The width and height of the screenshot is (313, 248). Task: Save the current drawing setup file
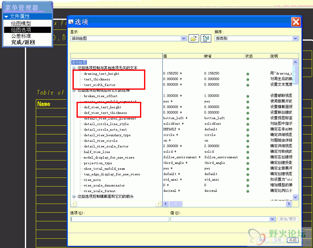click(206, 38)
